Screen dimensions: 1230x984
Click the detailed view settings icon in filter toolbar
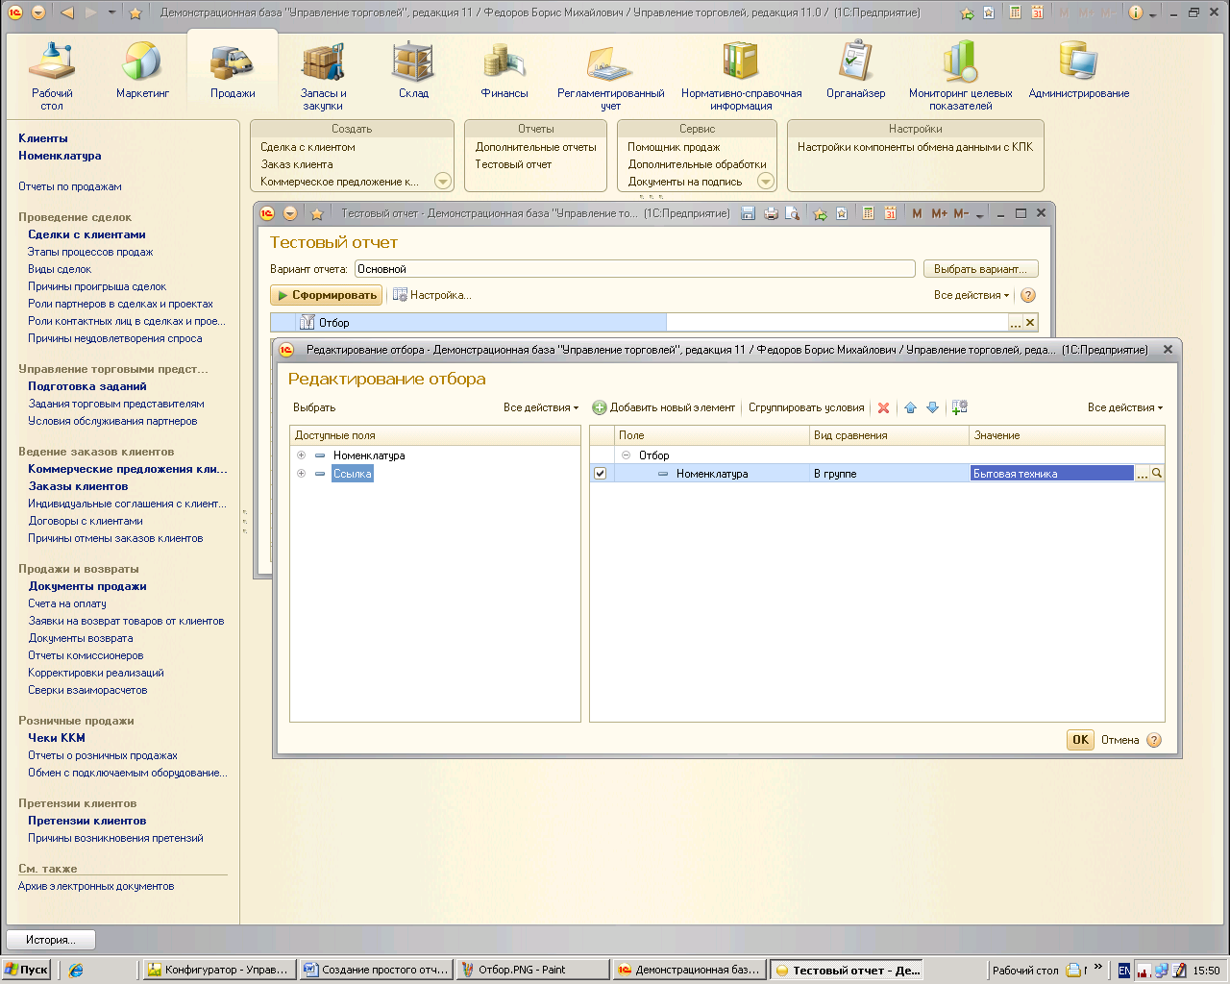960,407
